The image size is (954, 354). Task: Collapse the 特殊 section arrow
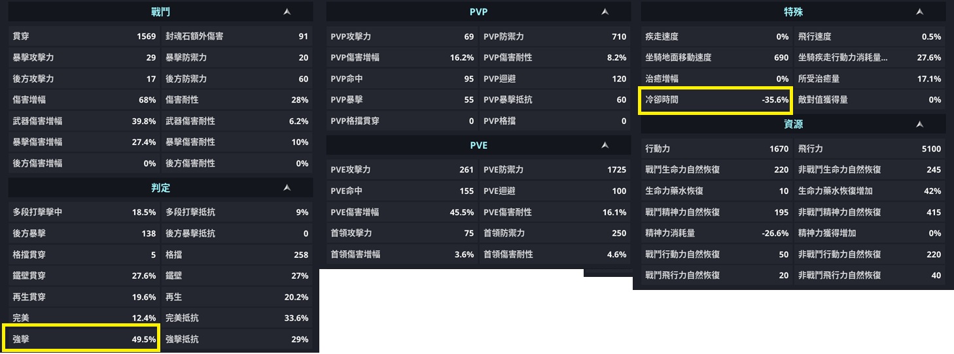click(919, 12)
